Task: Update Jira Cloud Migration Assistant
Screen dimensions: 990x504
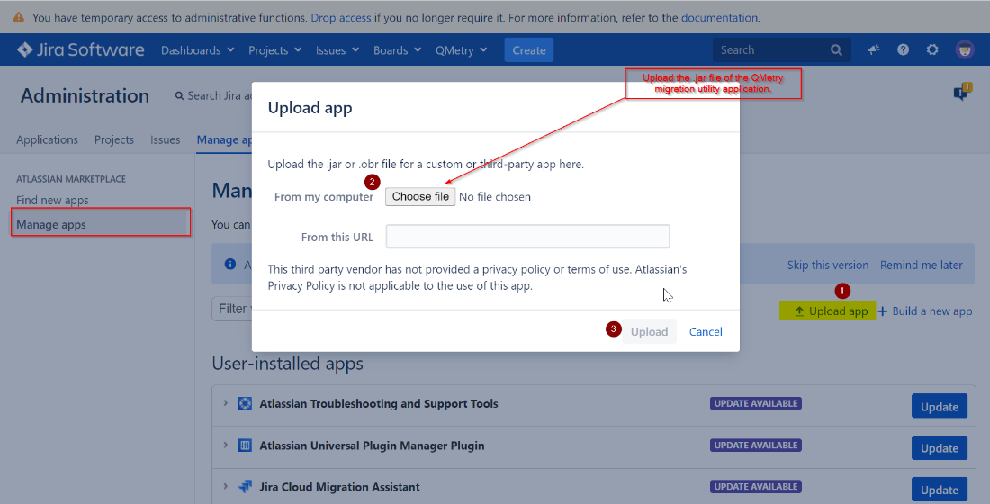Action: (x=940, y=490)
